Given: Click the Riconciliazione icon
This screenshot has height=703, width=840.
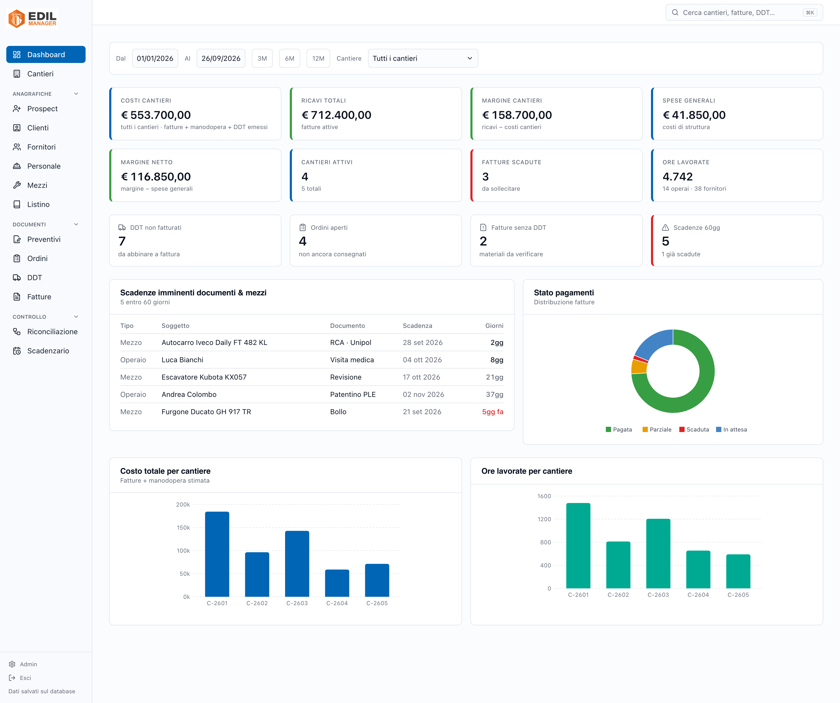Looking at the screenshot, I should [17, 332].
